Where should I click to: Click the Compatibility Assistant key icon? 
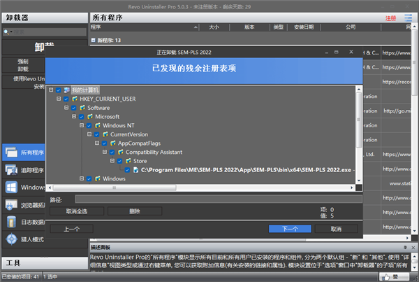coord(121,152)
